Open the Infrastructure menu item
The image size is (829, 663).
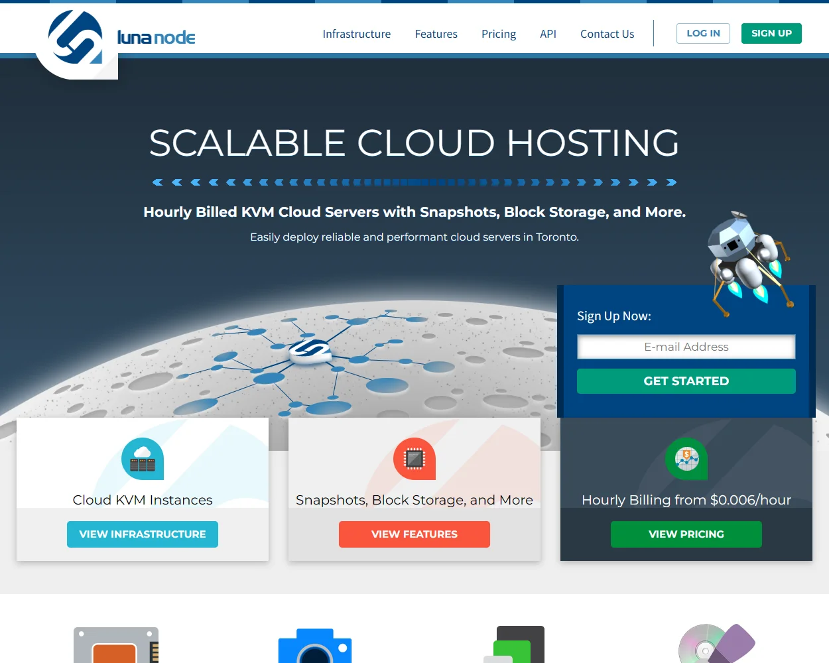click(x=356, y=34)
